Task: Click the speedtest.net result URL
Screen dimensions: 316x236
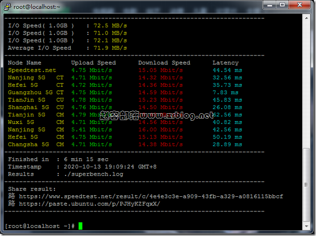Action: (x=151, y=196)
